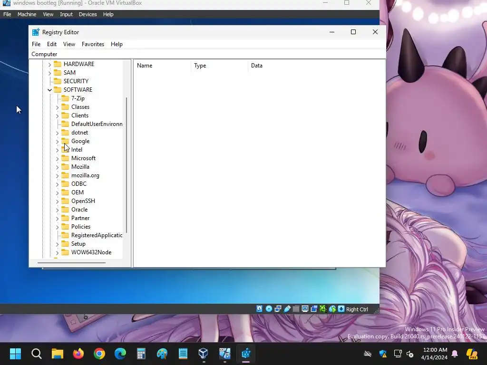Expand the Clients key
487x365 pixels.
57,116
